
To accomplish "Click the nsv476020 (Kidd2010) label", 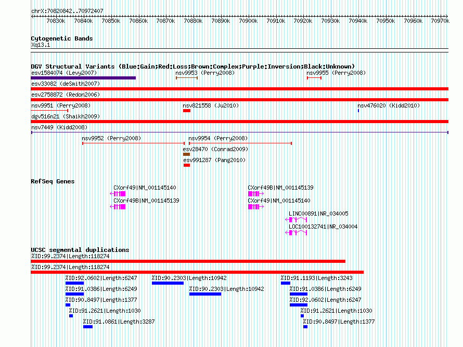I will 389,105.
